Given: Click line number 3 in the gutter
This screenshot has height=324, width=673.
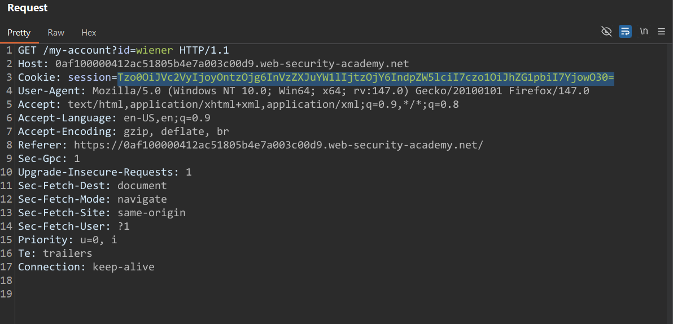Looking at the screenshot, I should click(10, 77).
